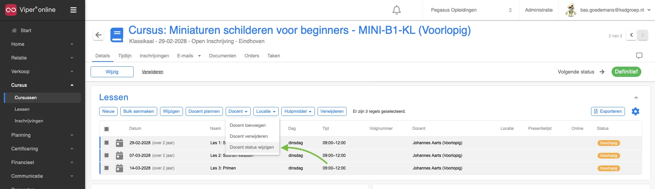This screenshot has height=189, width=655.
Task: Click the Nieuw lesson button
Action: coord(108,111)
